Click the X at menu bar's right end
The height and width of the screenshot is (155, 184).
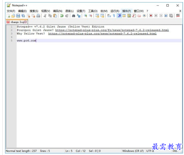180,11
